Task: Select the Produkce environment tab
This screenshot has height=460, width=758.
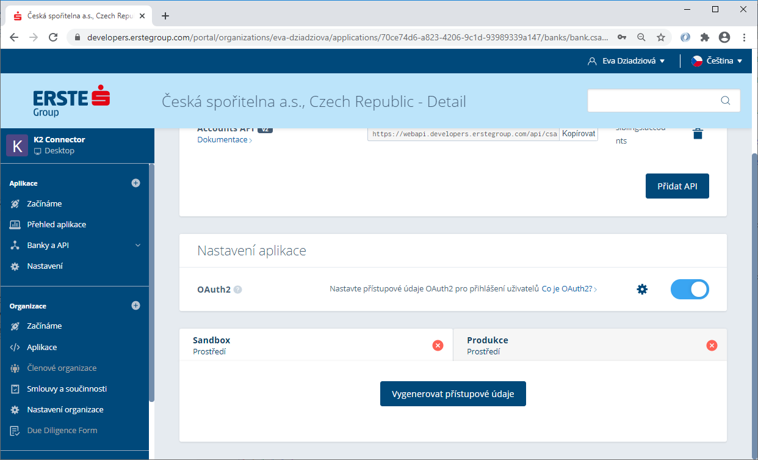Action: [590, 345]
